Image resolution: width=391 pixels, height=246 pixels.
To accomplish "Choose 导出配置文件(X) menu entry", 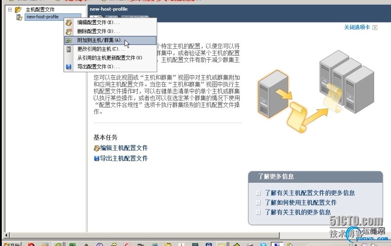I will pos(110,67).
